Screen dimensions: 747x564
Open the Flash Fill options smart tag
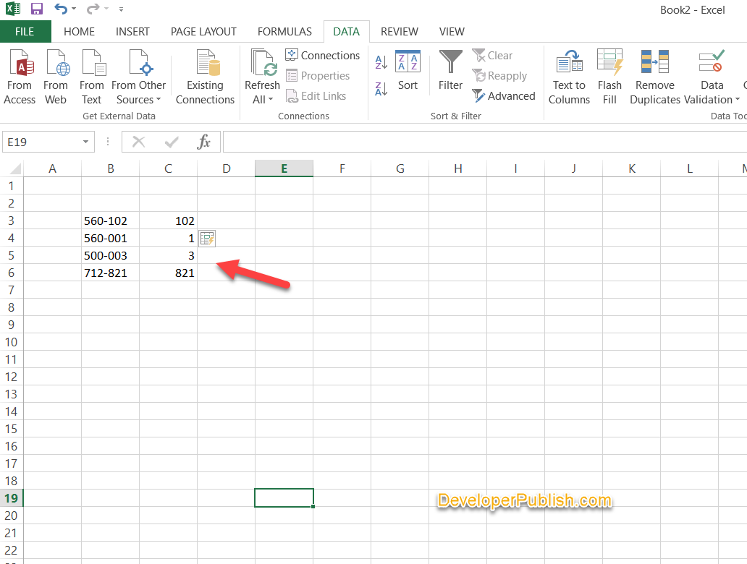click(x=207, y=238)
